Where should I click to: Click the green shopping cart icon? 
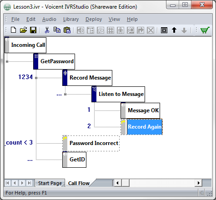pos(205,30)
